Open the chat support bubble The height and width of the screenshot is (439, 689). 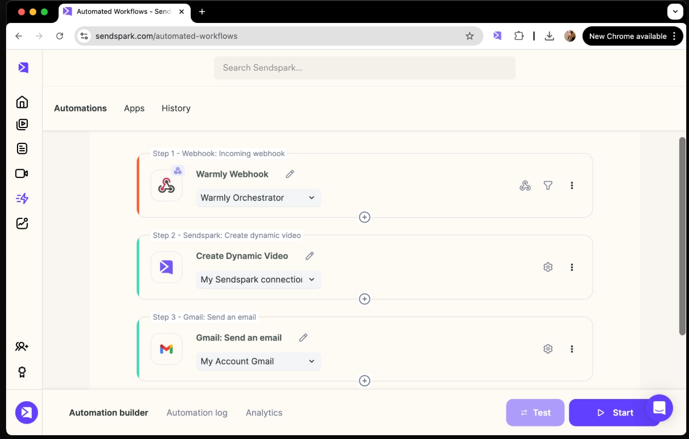pos(659,408)
